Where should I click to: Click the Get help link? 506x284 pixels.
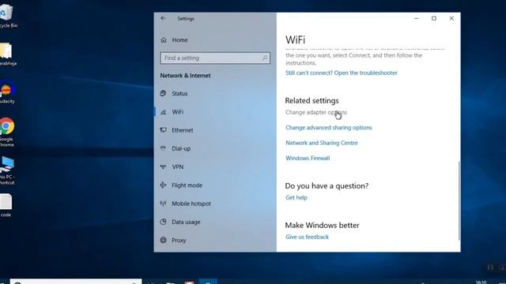pos(296,197)
